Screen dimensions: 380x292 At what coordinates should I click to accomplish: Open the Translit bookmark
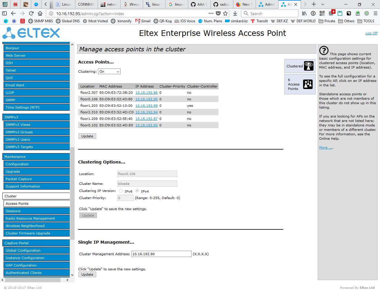(x=259, y=21)
